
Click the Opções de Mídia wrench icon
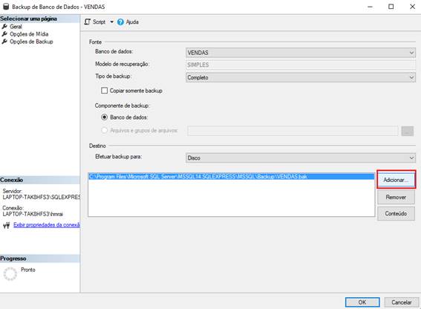point(4,34)
